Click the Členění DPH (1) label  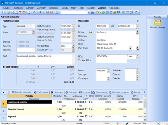point(45,50)
